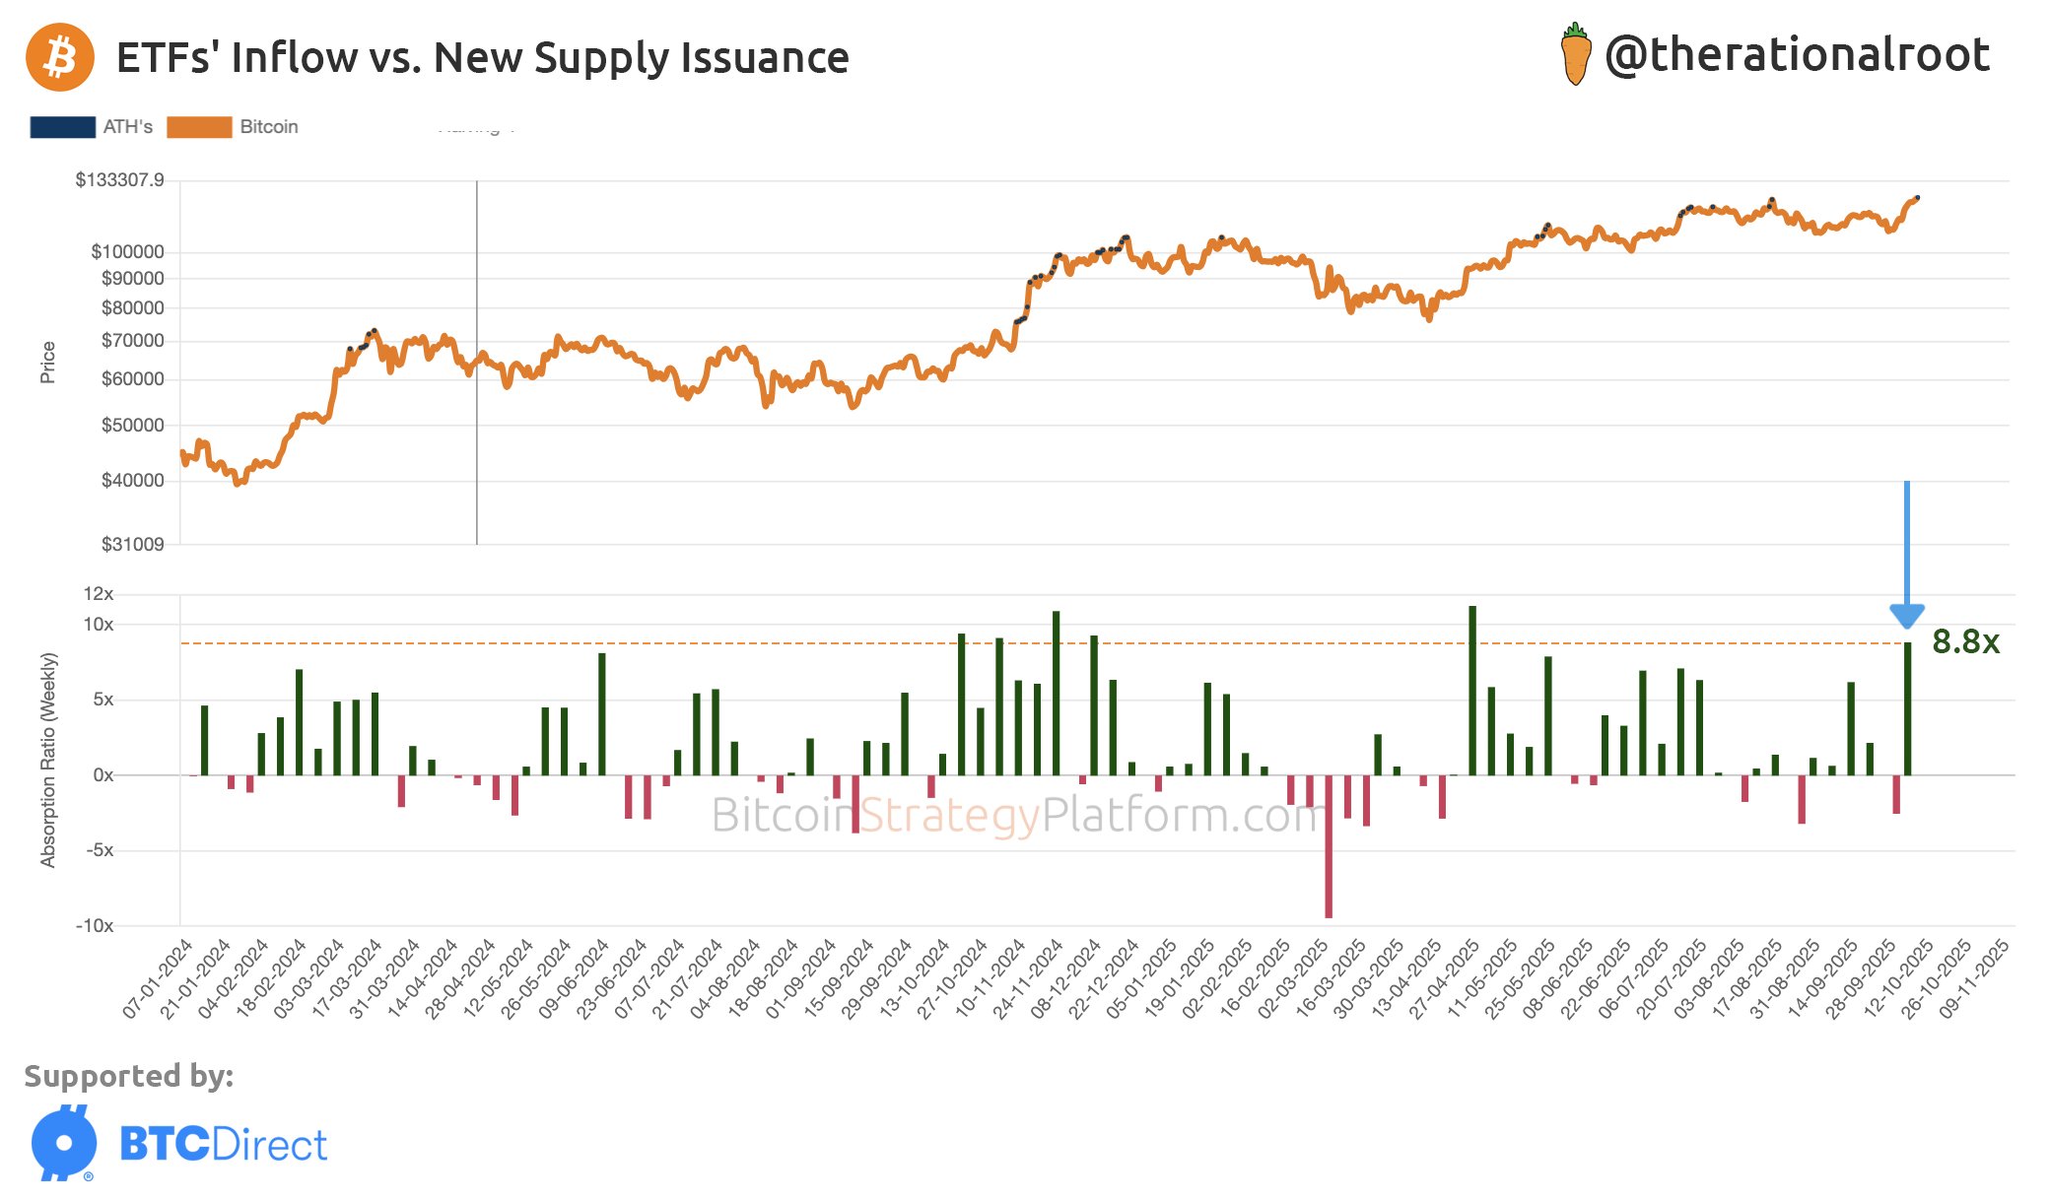The width and height of the screenshot is (2050, 1202).
Task: Click the BTC Direct round logo icon
Action: (64, 1143)
